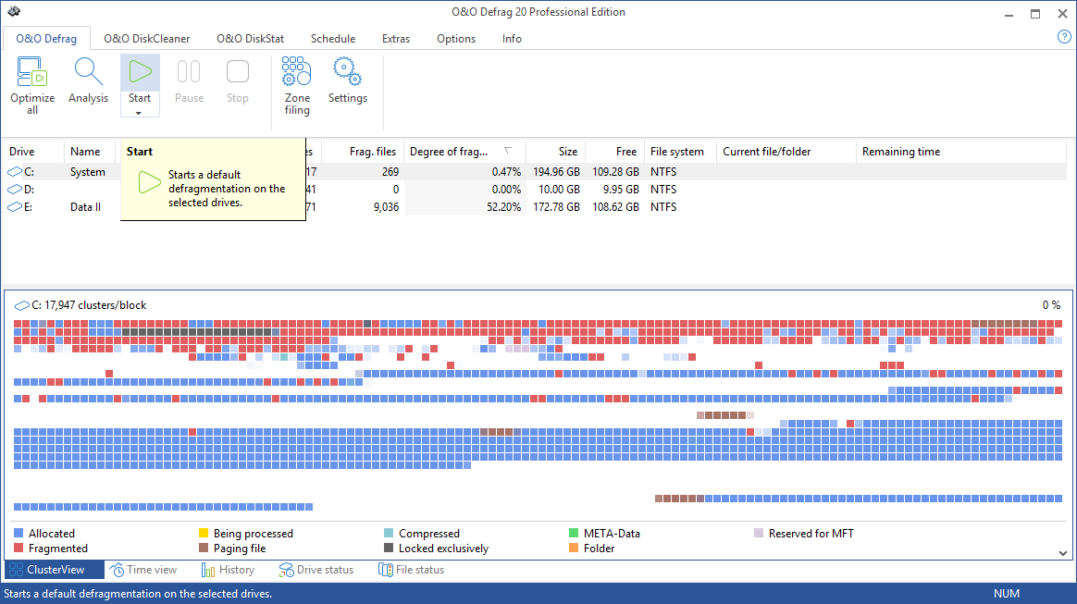Switch to ClusterView tab

tap(55, 570)
